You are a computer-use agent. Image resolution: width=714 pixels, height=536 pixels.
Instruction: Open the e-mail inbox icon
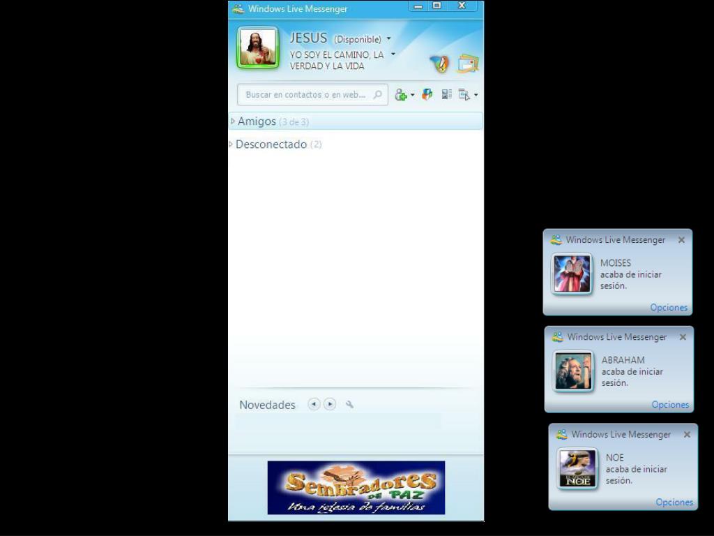point(468,64)
